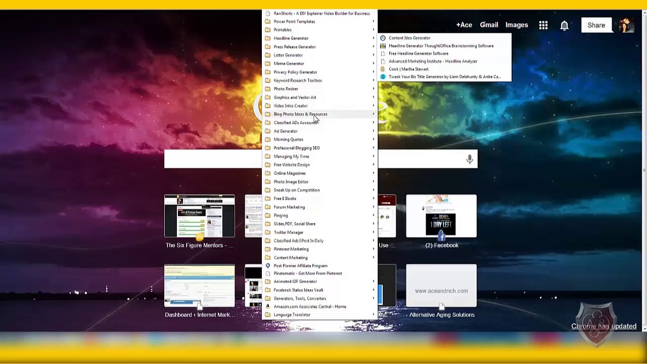This screenshot has width=647, height=364.
Task: Open the Headline Generator bookmark folder
Action: (319, 38)
